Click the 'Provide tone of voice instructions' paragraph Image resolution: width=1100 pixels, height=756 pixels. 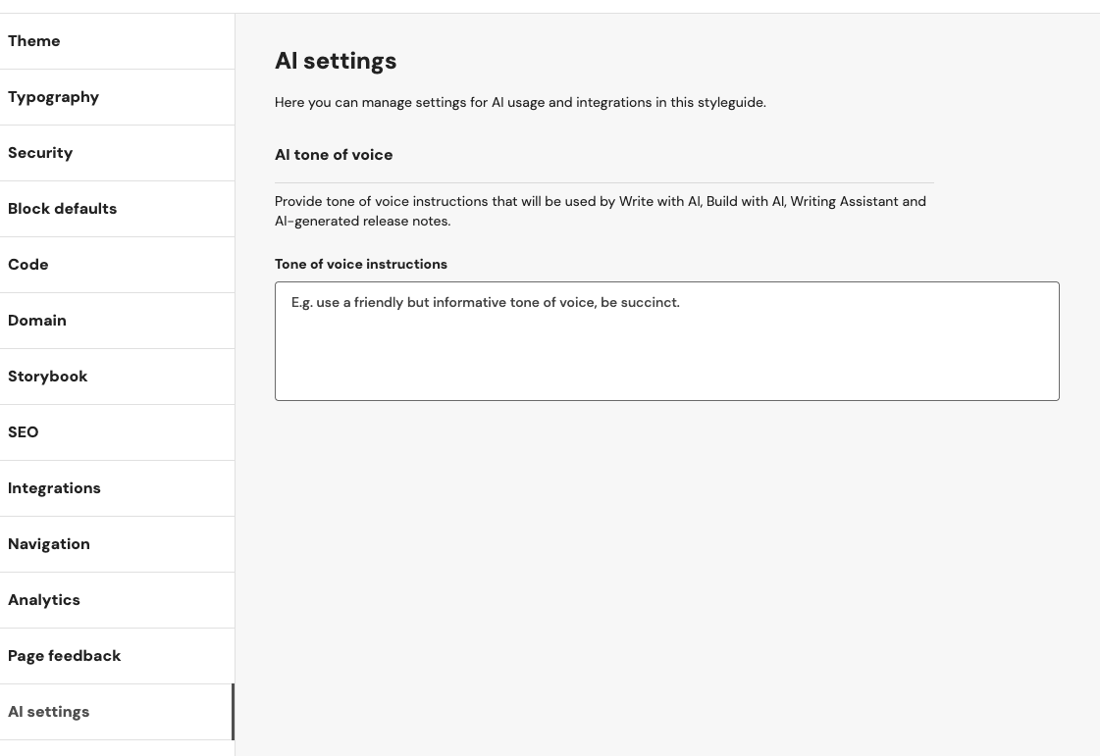(600, 211)
